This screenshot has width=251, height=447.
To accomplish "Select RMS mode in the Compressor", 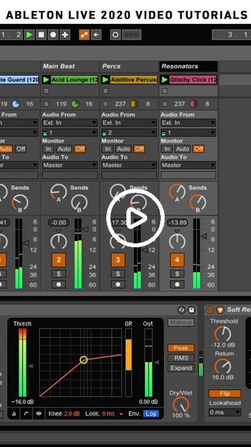I will (181, 358).
